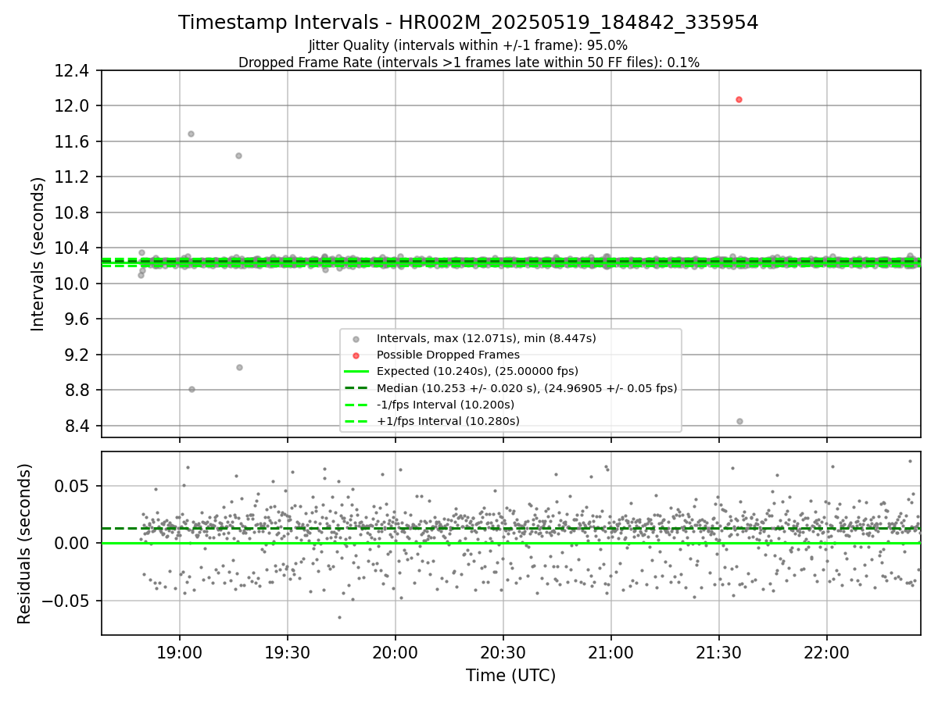Click the 'Time (UTC)' x-axis label
Screen dimensions: 938x703
pyautogui.click(x=510, y=676)
